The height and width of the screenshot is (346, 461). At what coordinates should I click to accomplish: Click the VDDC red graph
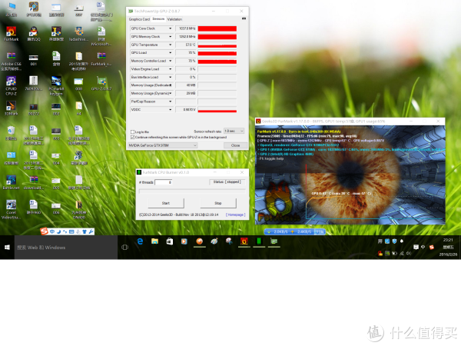click(217, 109)
